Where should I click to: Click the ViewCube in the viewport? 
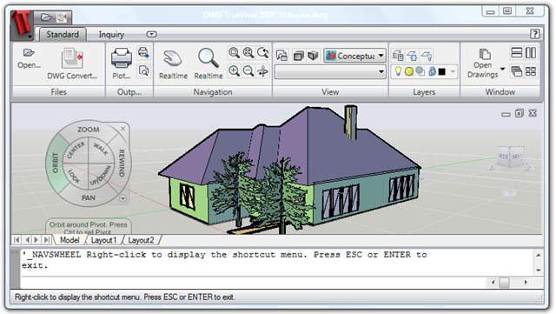tap(510, 157)
